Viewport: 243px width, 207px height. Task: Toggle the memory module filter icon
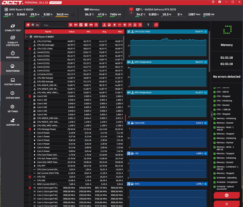click(x=91, y=25)
